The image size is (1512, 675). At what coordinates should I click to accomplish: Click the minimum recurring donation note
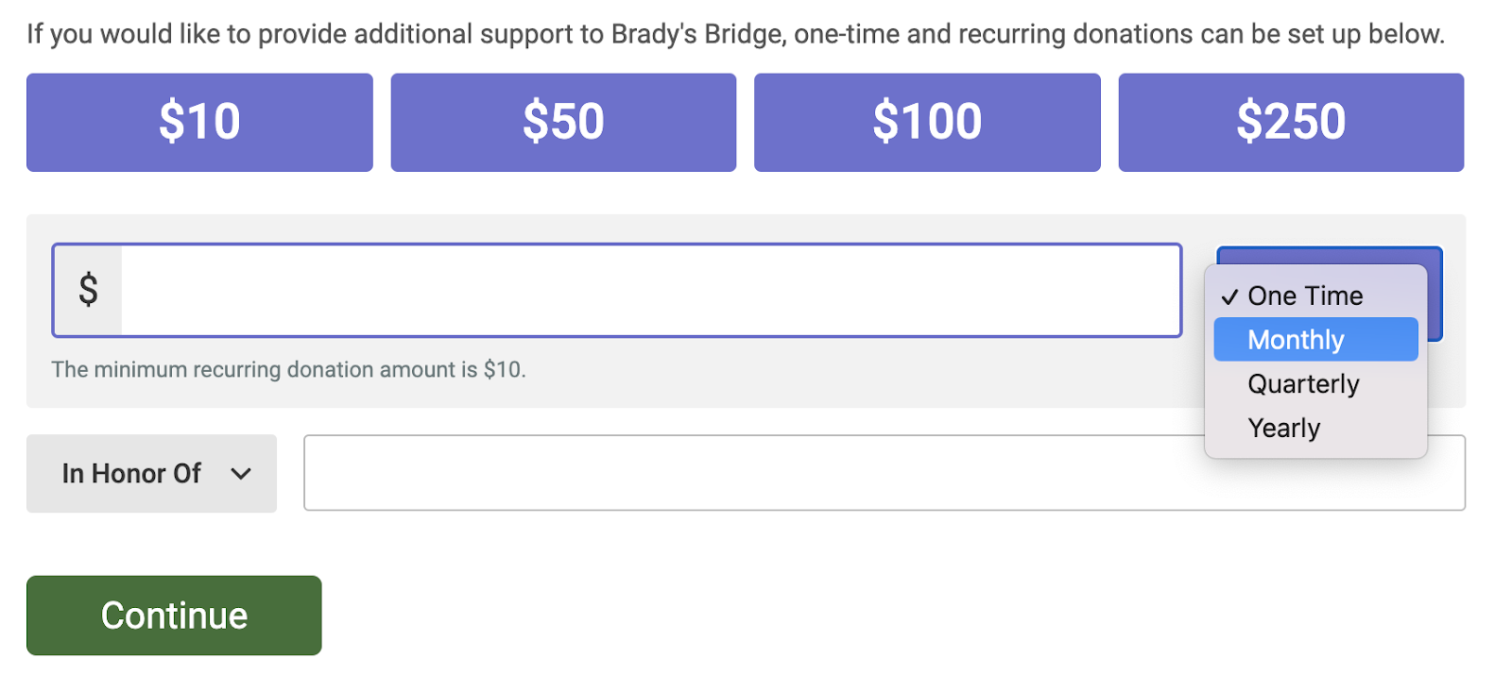click(x=288, y=370)
